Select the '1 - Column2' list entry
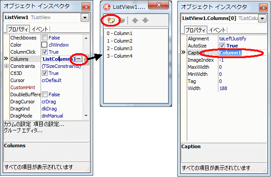This screenshot has width=271, height=177. point(119,41)
